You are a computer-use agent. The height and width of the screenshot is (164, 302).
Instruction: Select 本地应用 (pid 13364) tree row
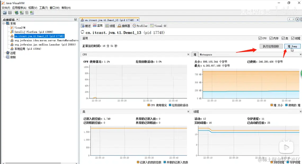28,49
